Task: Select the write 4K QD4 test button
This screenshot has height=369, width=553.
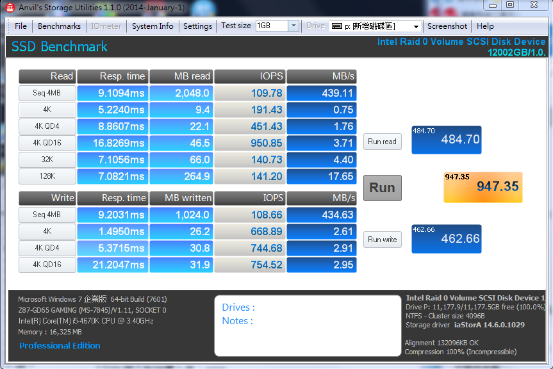Action: [47, 248]
